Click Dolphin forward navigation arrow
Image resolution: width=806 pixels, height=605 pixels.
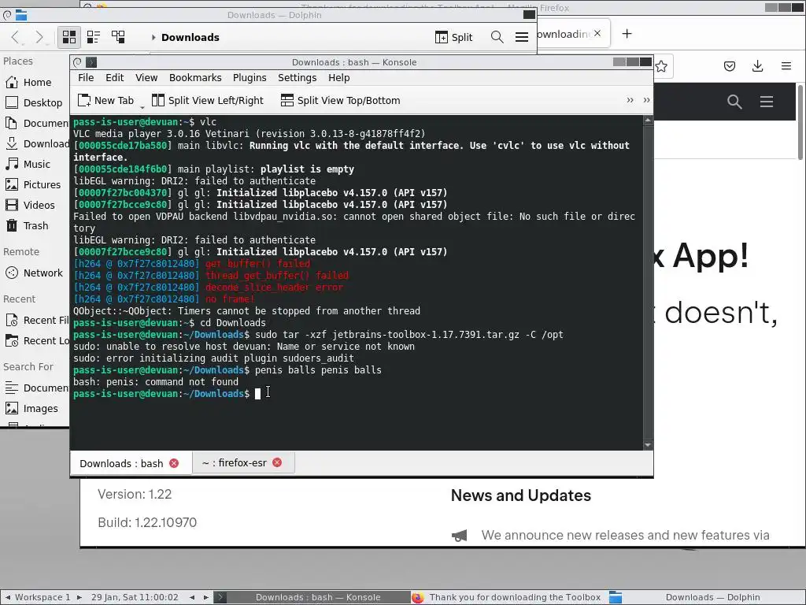(39, 37)
